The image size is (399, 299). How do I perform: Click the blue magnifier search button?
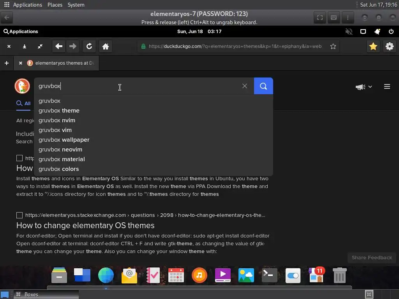click(x=263, y=86)
